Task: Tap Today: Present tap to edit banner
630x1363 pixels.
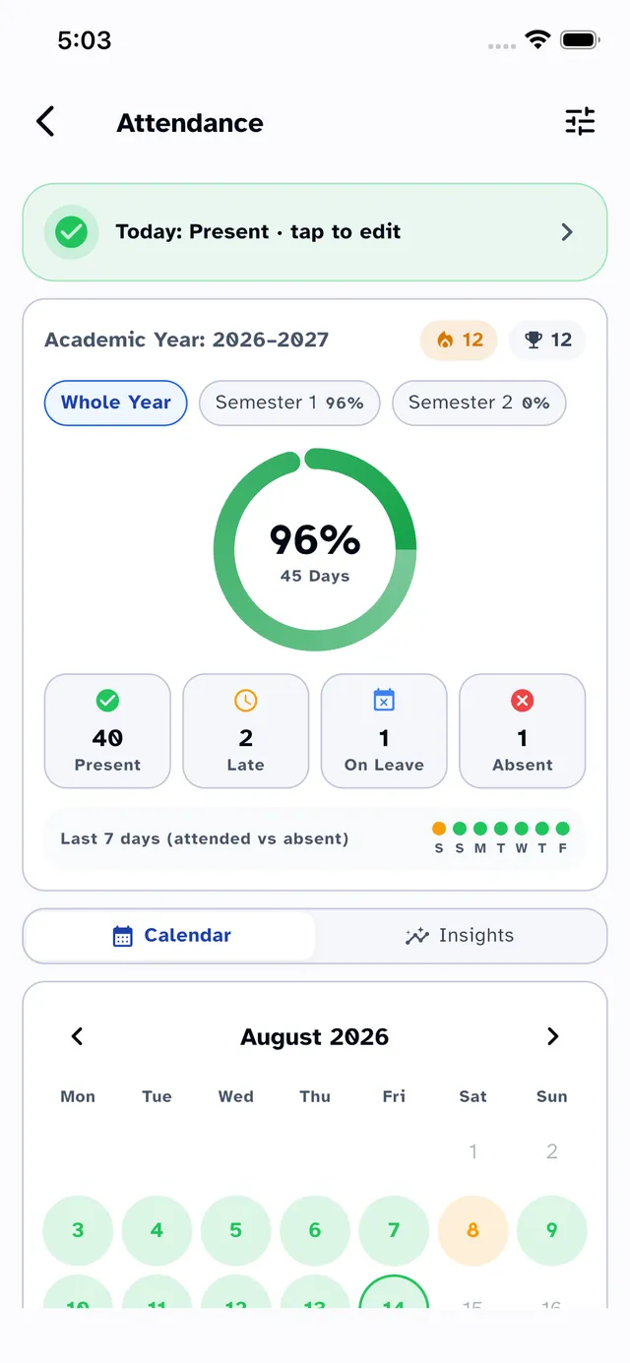Action: point(315,232)
